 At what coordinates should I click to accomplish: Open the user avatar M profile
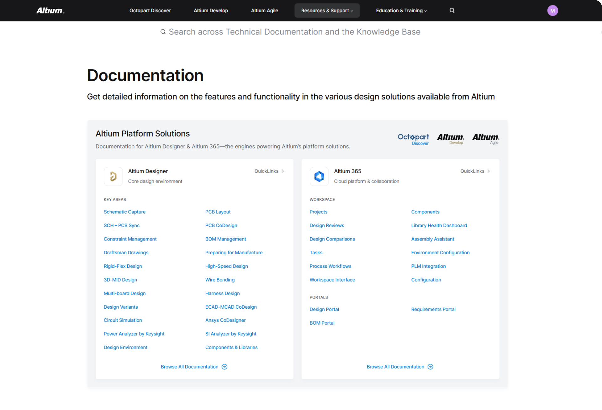(x=552, y=11)
